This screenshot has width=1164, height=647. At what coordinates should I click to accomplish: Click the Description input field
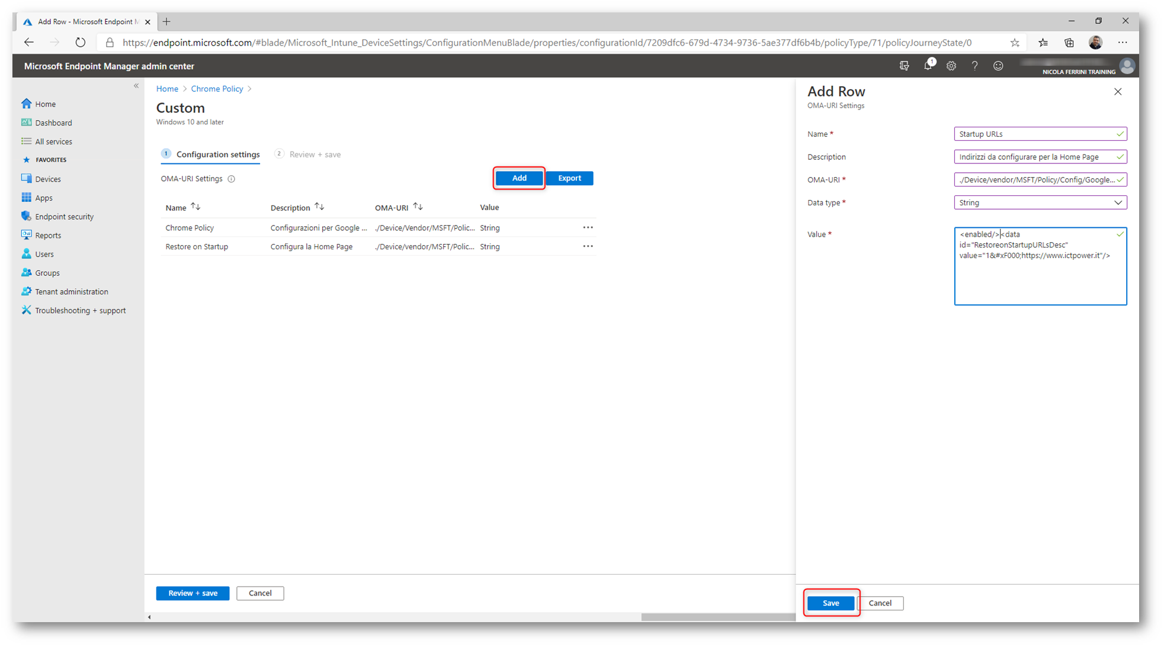pyautogui.click(x=1040, y=157)
